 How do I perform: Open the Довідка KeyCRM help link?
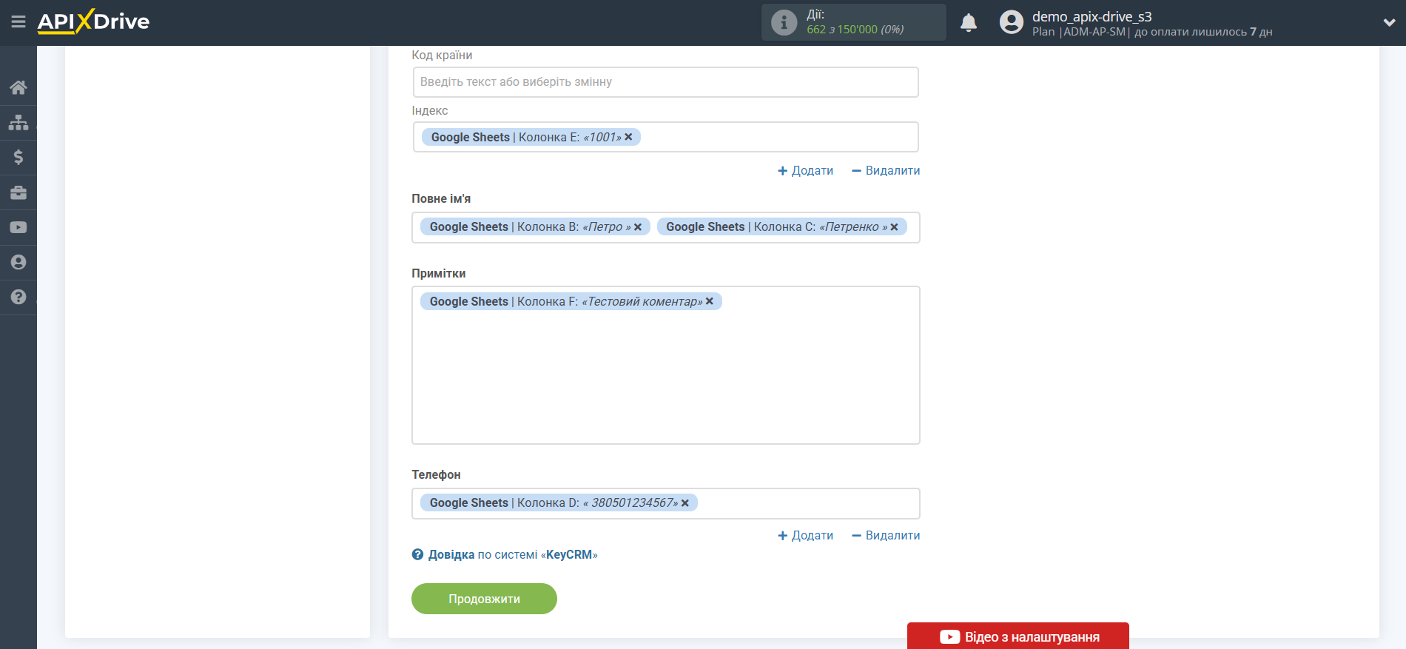513,555
